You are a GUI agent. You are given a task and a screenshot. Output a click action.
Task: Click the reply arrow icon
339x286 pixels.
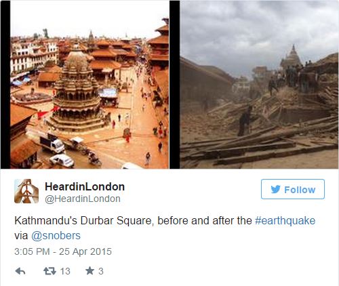[x=20, y=271]
